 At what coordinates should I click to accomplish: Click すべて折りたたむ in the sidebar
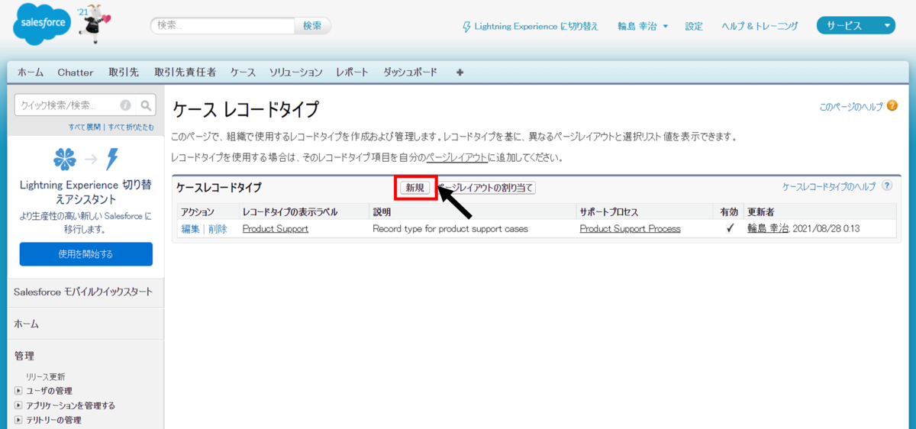point(131,127)
